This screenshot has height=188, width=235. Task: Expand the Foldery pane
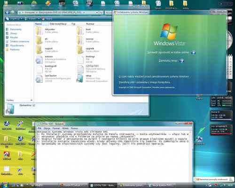click(x=31, y=100)
